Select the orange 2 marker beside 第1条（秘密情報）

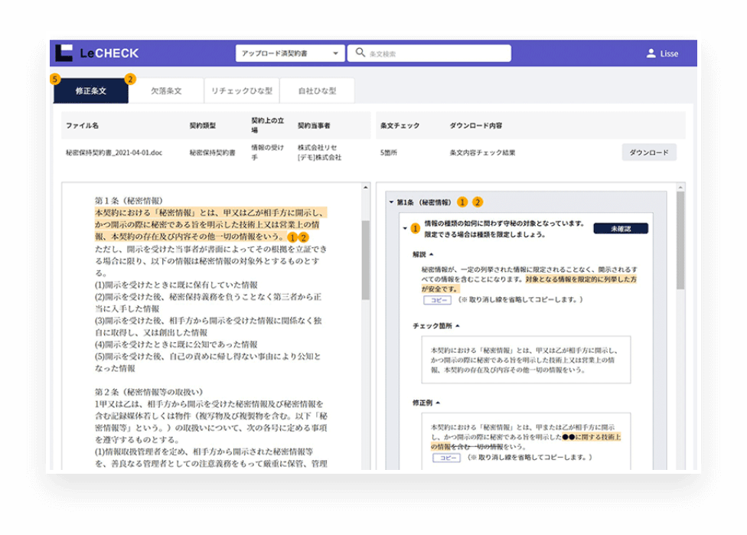tap(478, 201)
